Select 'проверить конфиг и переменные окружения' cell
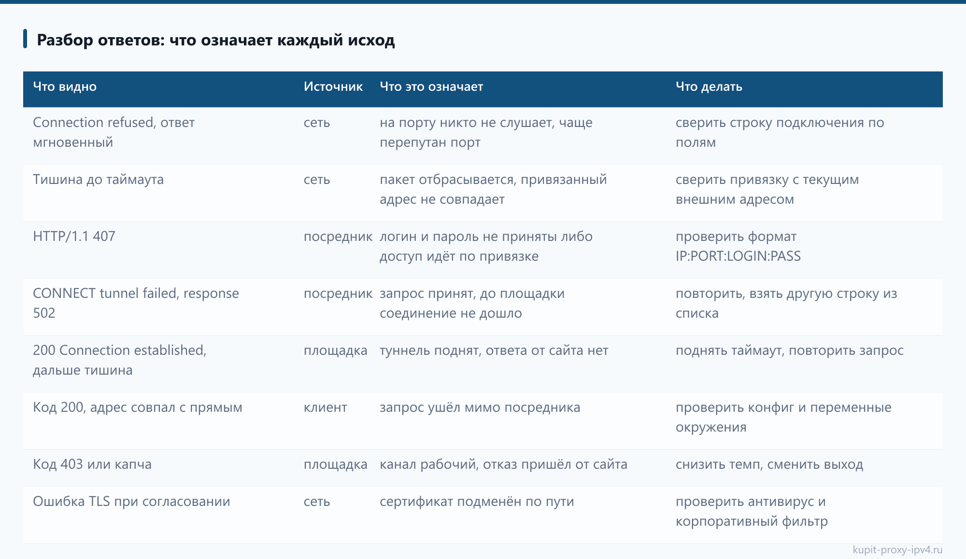 [783, 417]
